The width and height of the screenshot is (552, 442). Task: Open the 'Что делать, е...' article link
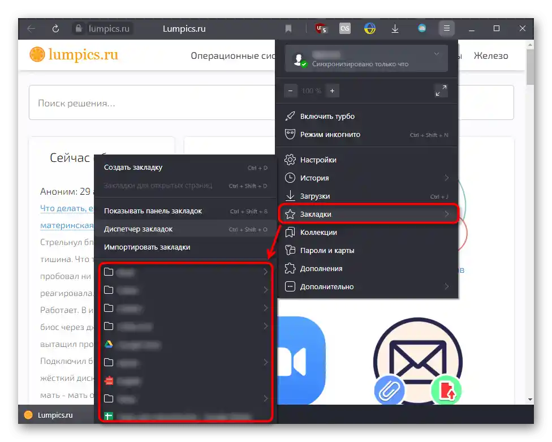[x=67, y=208]
